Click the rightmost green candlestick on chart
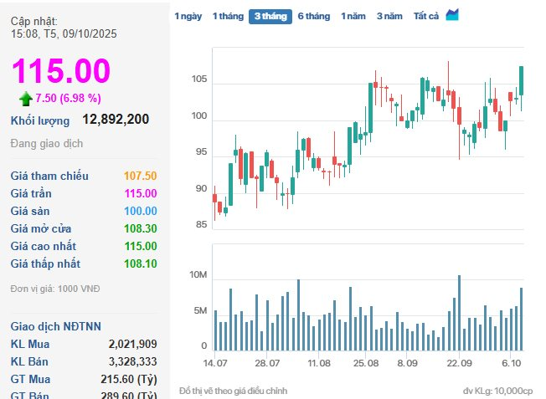 click(521, 81)
